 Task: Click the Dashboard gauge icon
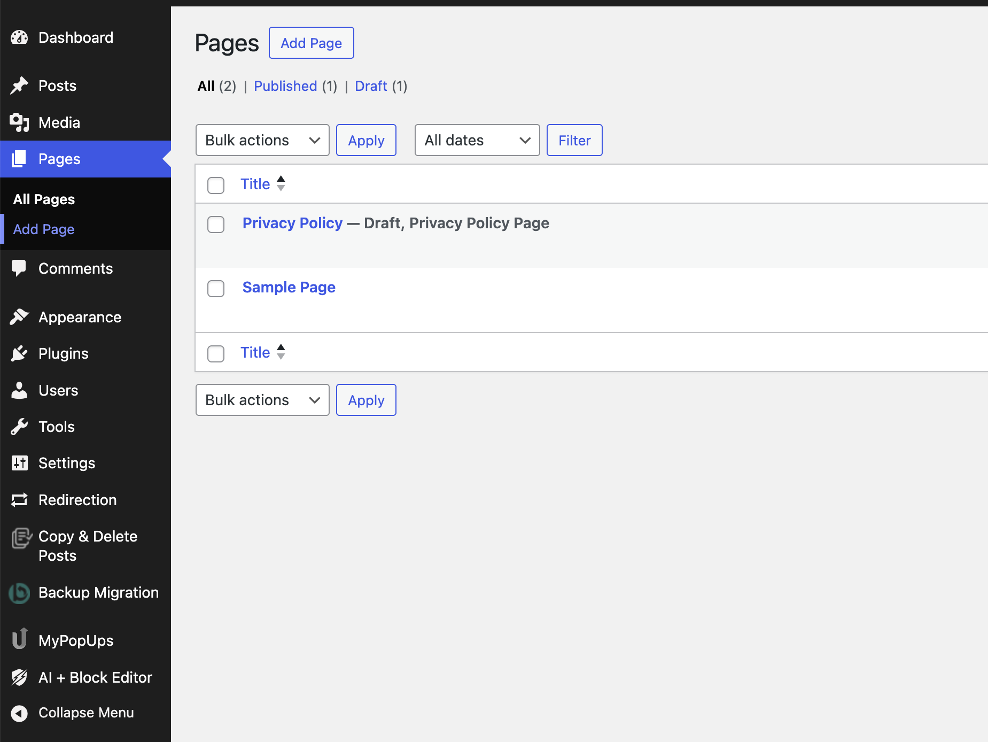(19, 37)
